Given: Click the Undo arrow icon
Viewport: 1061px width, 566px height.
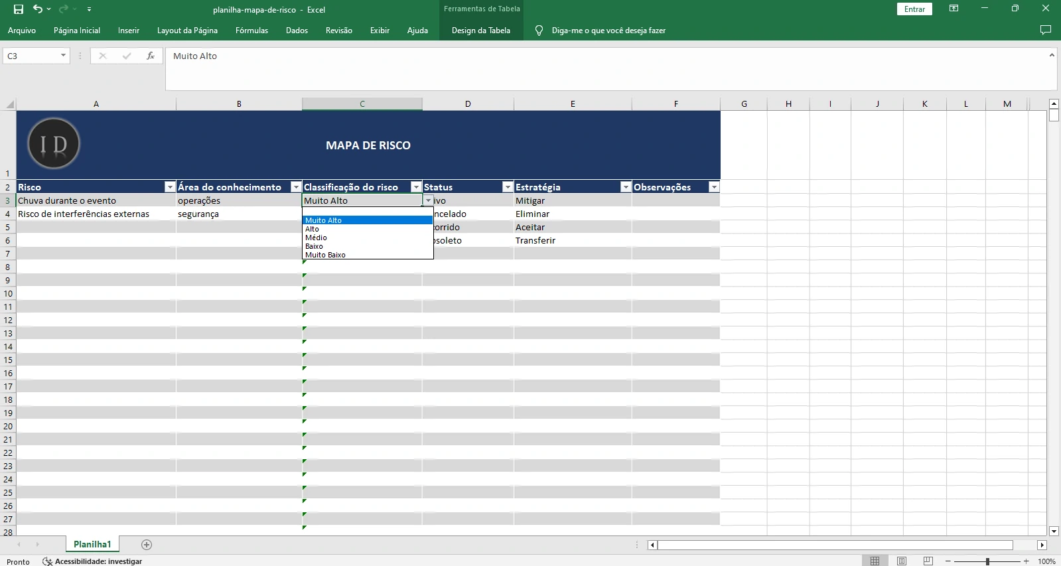Looking at the screenshot, I should 38,9.
